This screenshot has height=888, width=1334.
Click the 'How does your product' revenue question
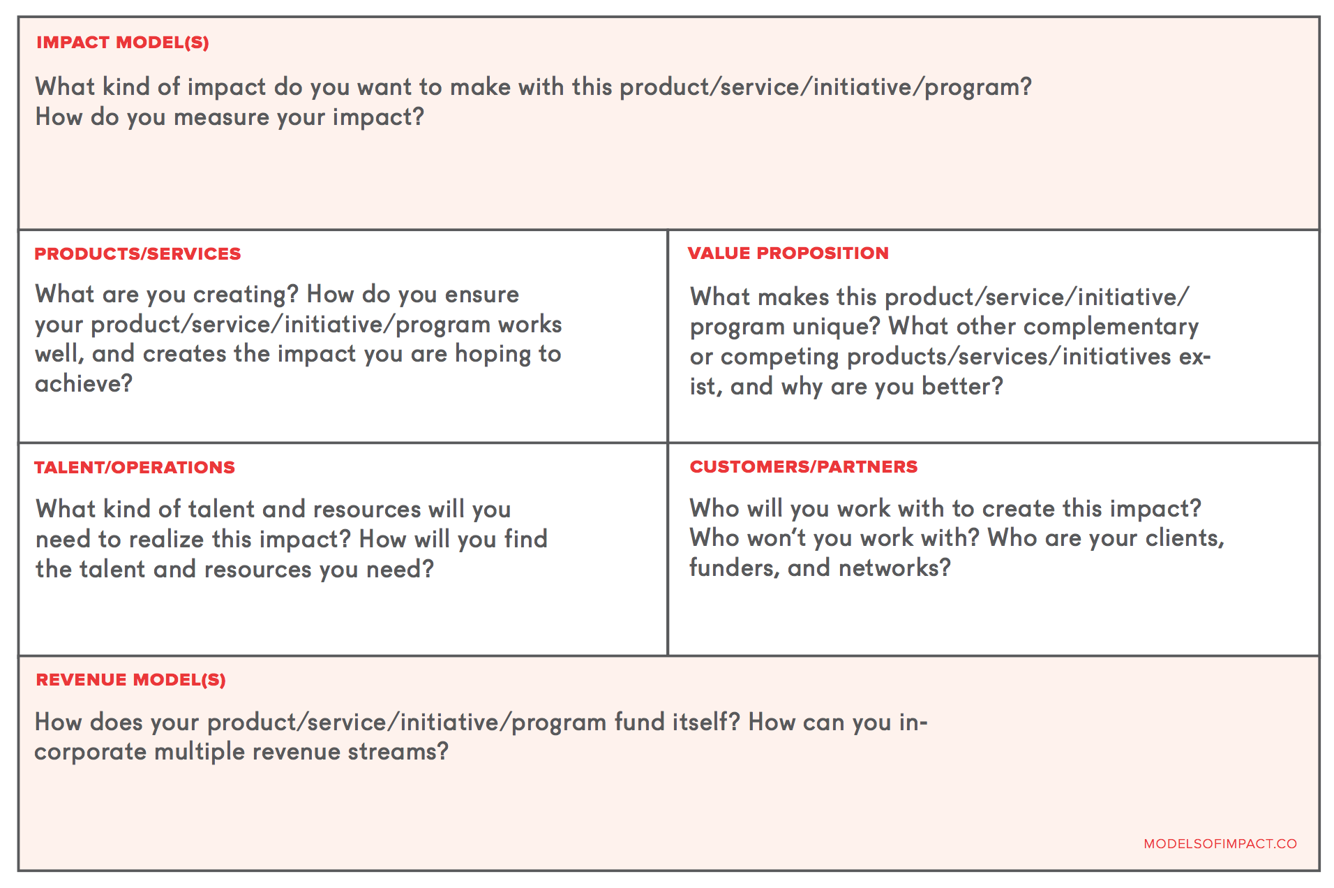click(x=481, y=737)
